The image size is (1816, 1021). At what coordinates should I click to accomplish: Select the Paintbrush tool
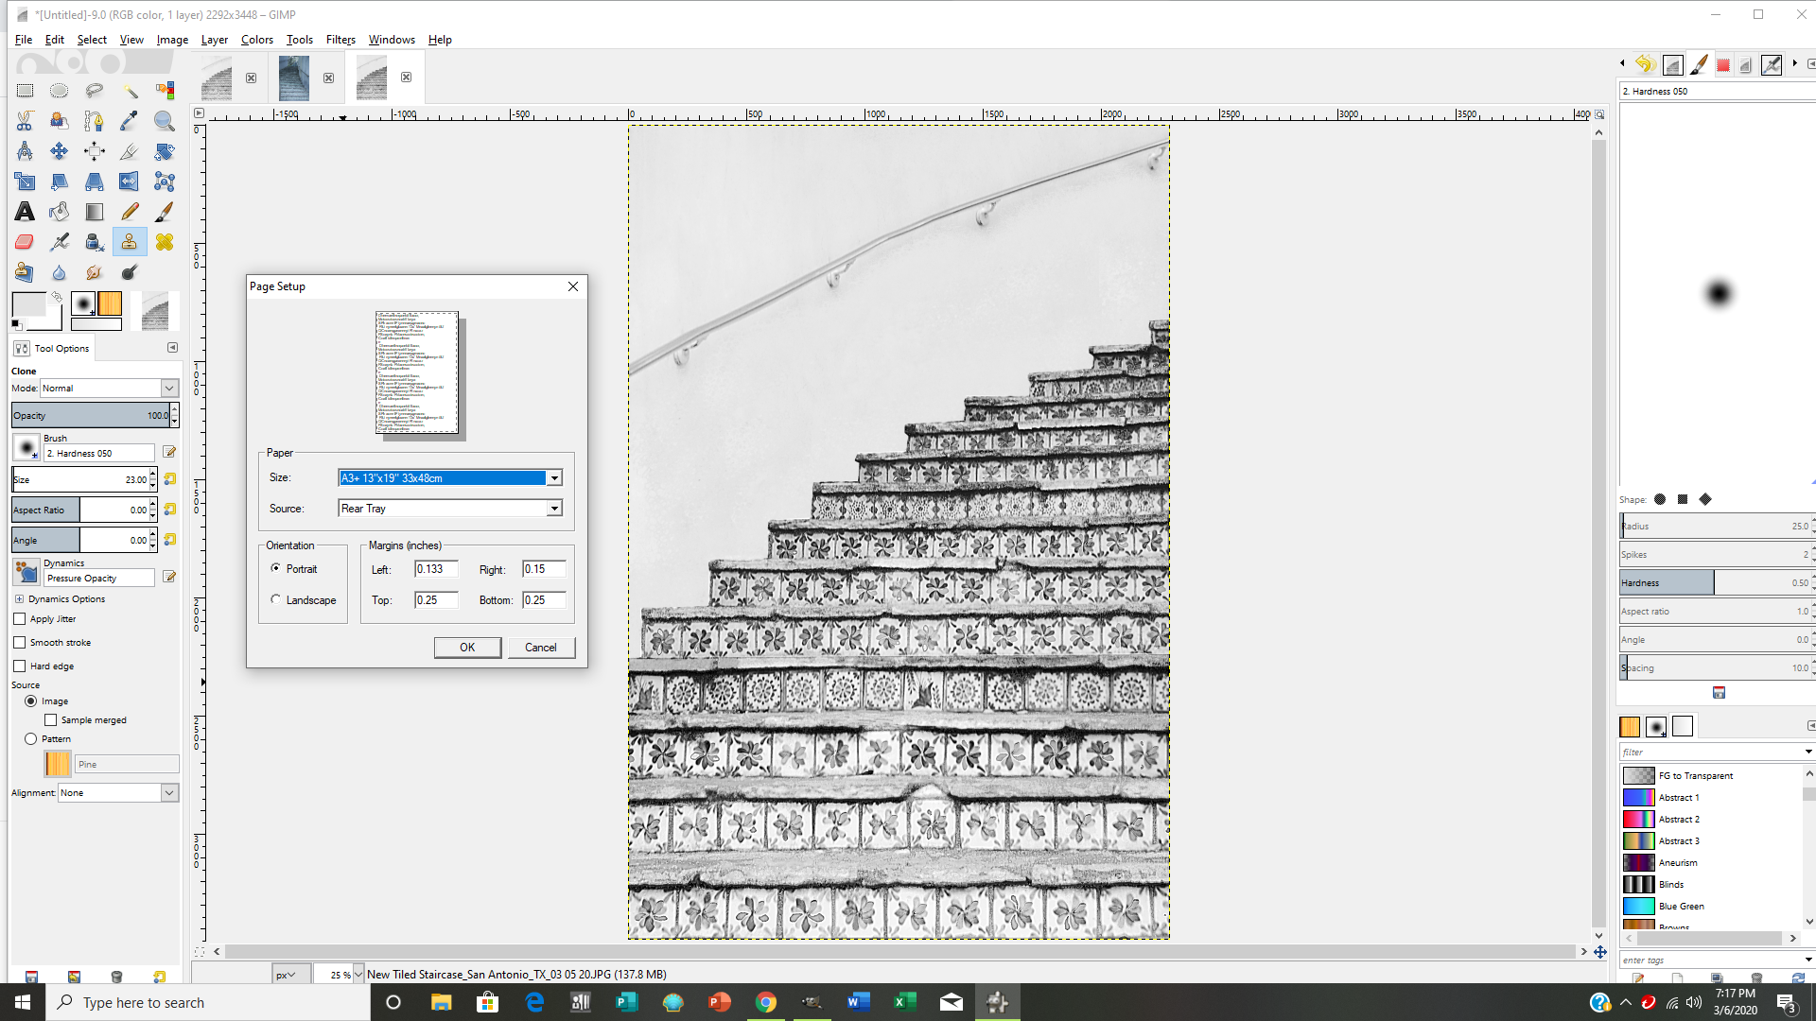click(165, 212)
